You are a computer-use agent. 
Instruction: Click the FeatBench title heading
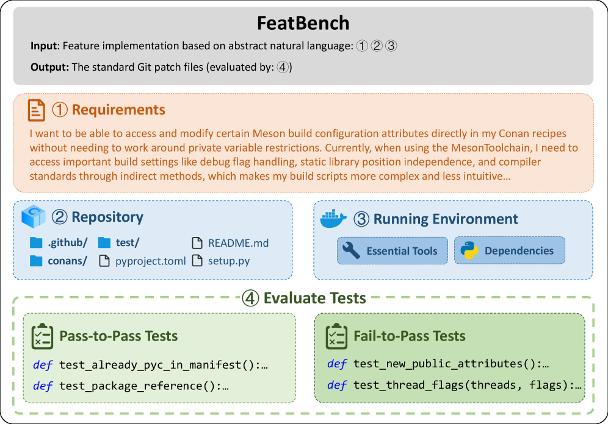pyautogui.click(x=303, y=23)
